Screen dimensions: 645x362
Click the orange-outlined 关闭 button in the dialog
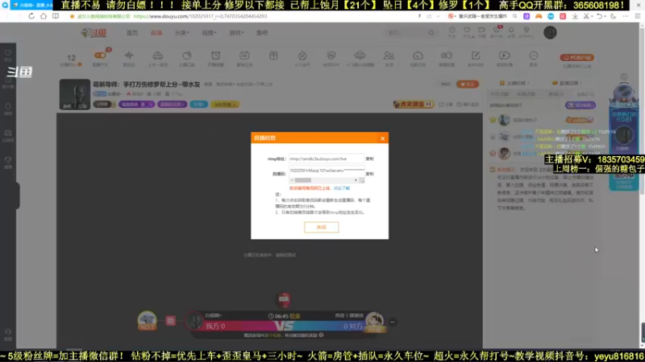321,228
